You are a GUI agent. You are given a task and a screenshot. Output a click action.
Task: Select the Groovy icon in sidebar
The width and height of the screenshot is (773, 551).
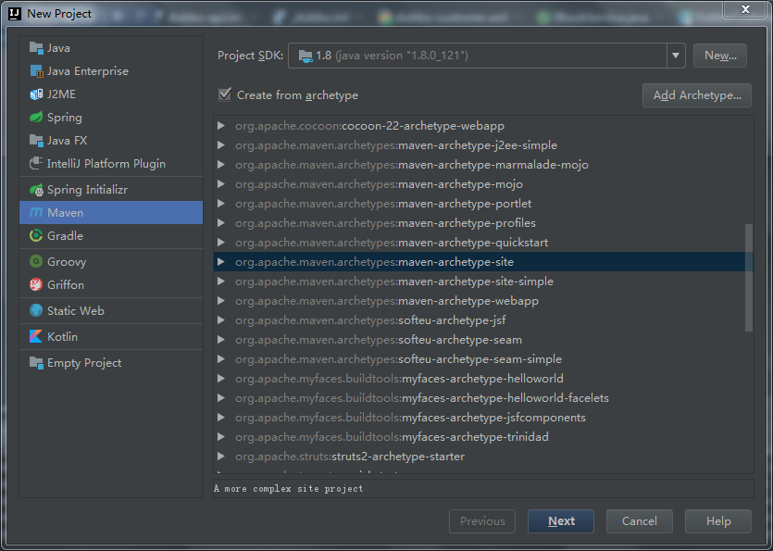[x=36, y=262]
